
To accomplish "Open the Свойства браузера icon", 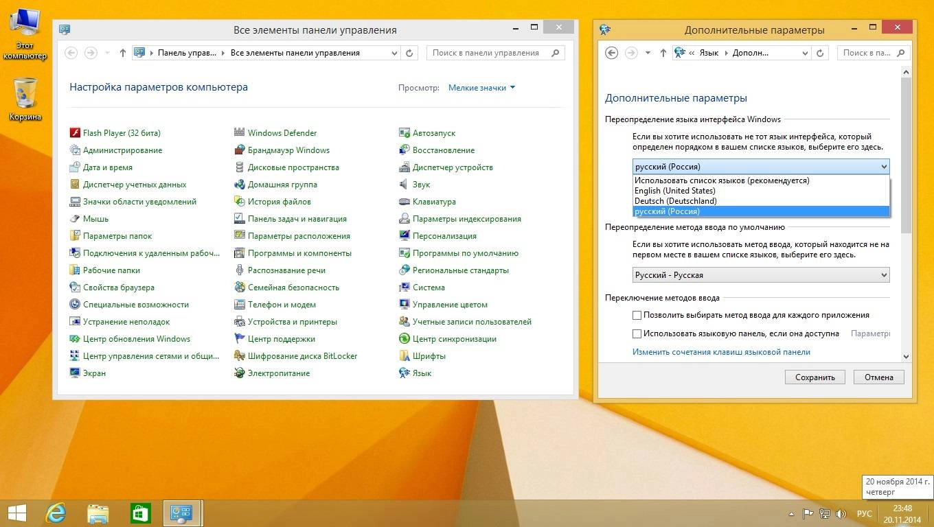I will [x=76, y=288].
